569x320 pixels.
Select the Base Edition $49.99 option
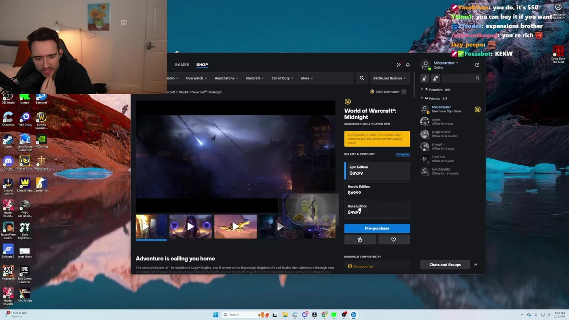tap(377, 209)
